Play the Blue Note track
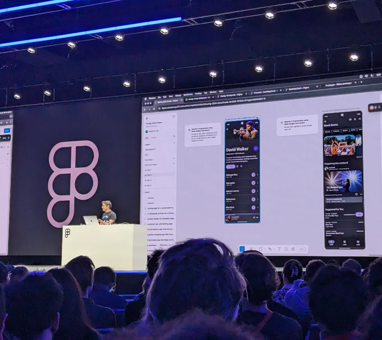Image resolution: width=382 pixels, height=340 pixels. (x=253, y=208)
